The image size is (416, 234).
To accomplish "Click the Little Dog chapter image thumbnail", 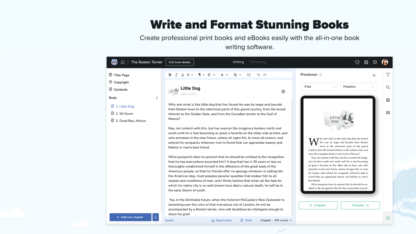I will pyautogui.click(x=173, y=91).
